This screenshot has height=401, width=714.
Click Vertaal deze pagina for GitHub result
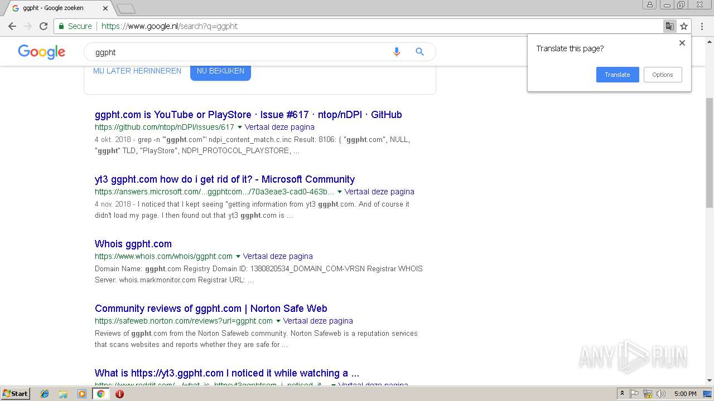tap(279, 127)
